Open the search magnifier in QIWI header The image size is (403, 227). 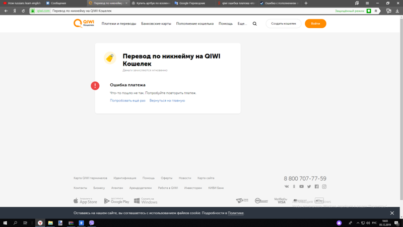(x=254, y=24)
